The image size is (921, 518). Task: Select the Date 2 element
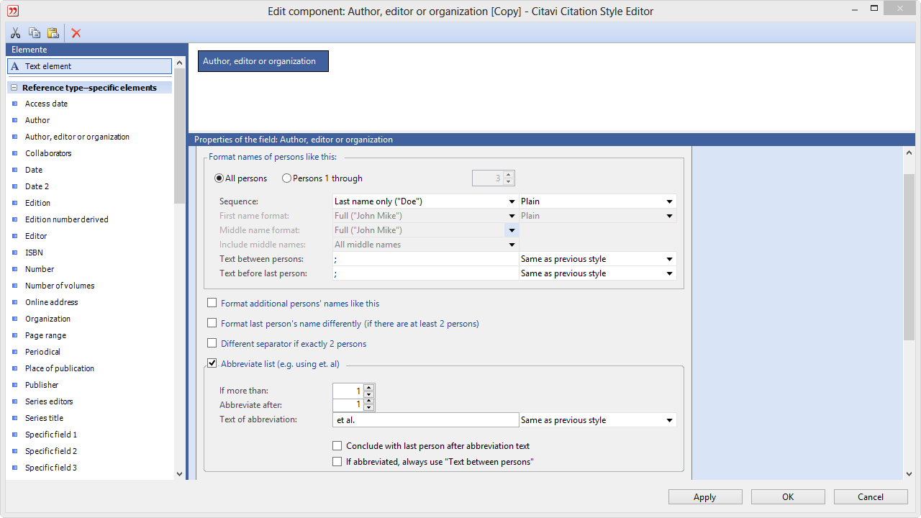(37, 186)
